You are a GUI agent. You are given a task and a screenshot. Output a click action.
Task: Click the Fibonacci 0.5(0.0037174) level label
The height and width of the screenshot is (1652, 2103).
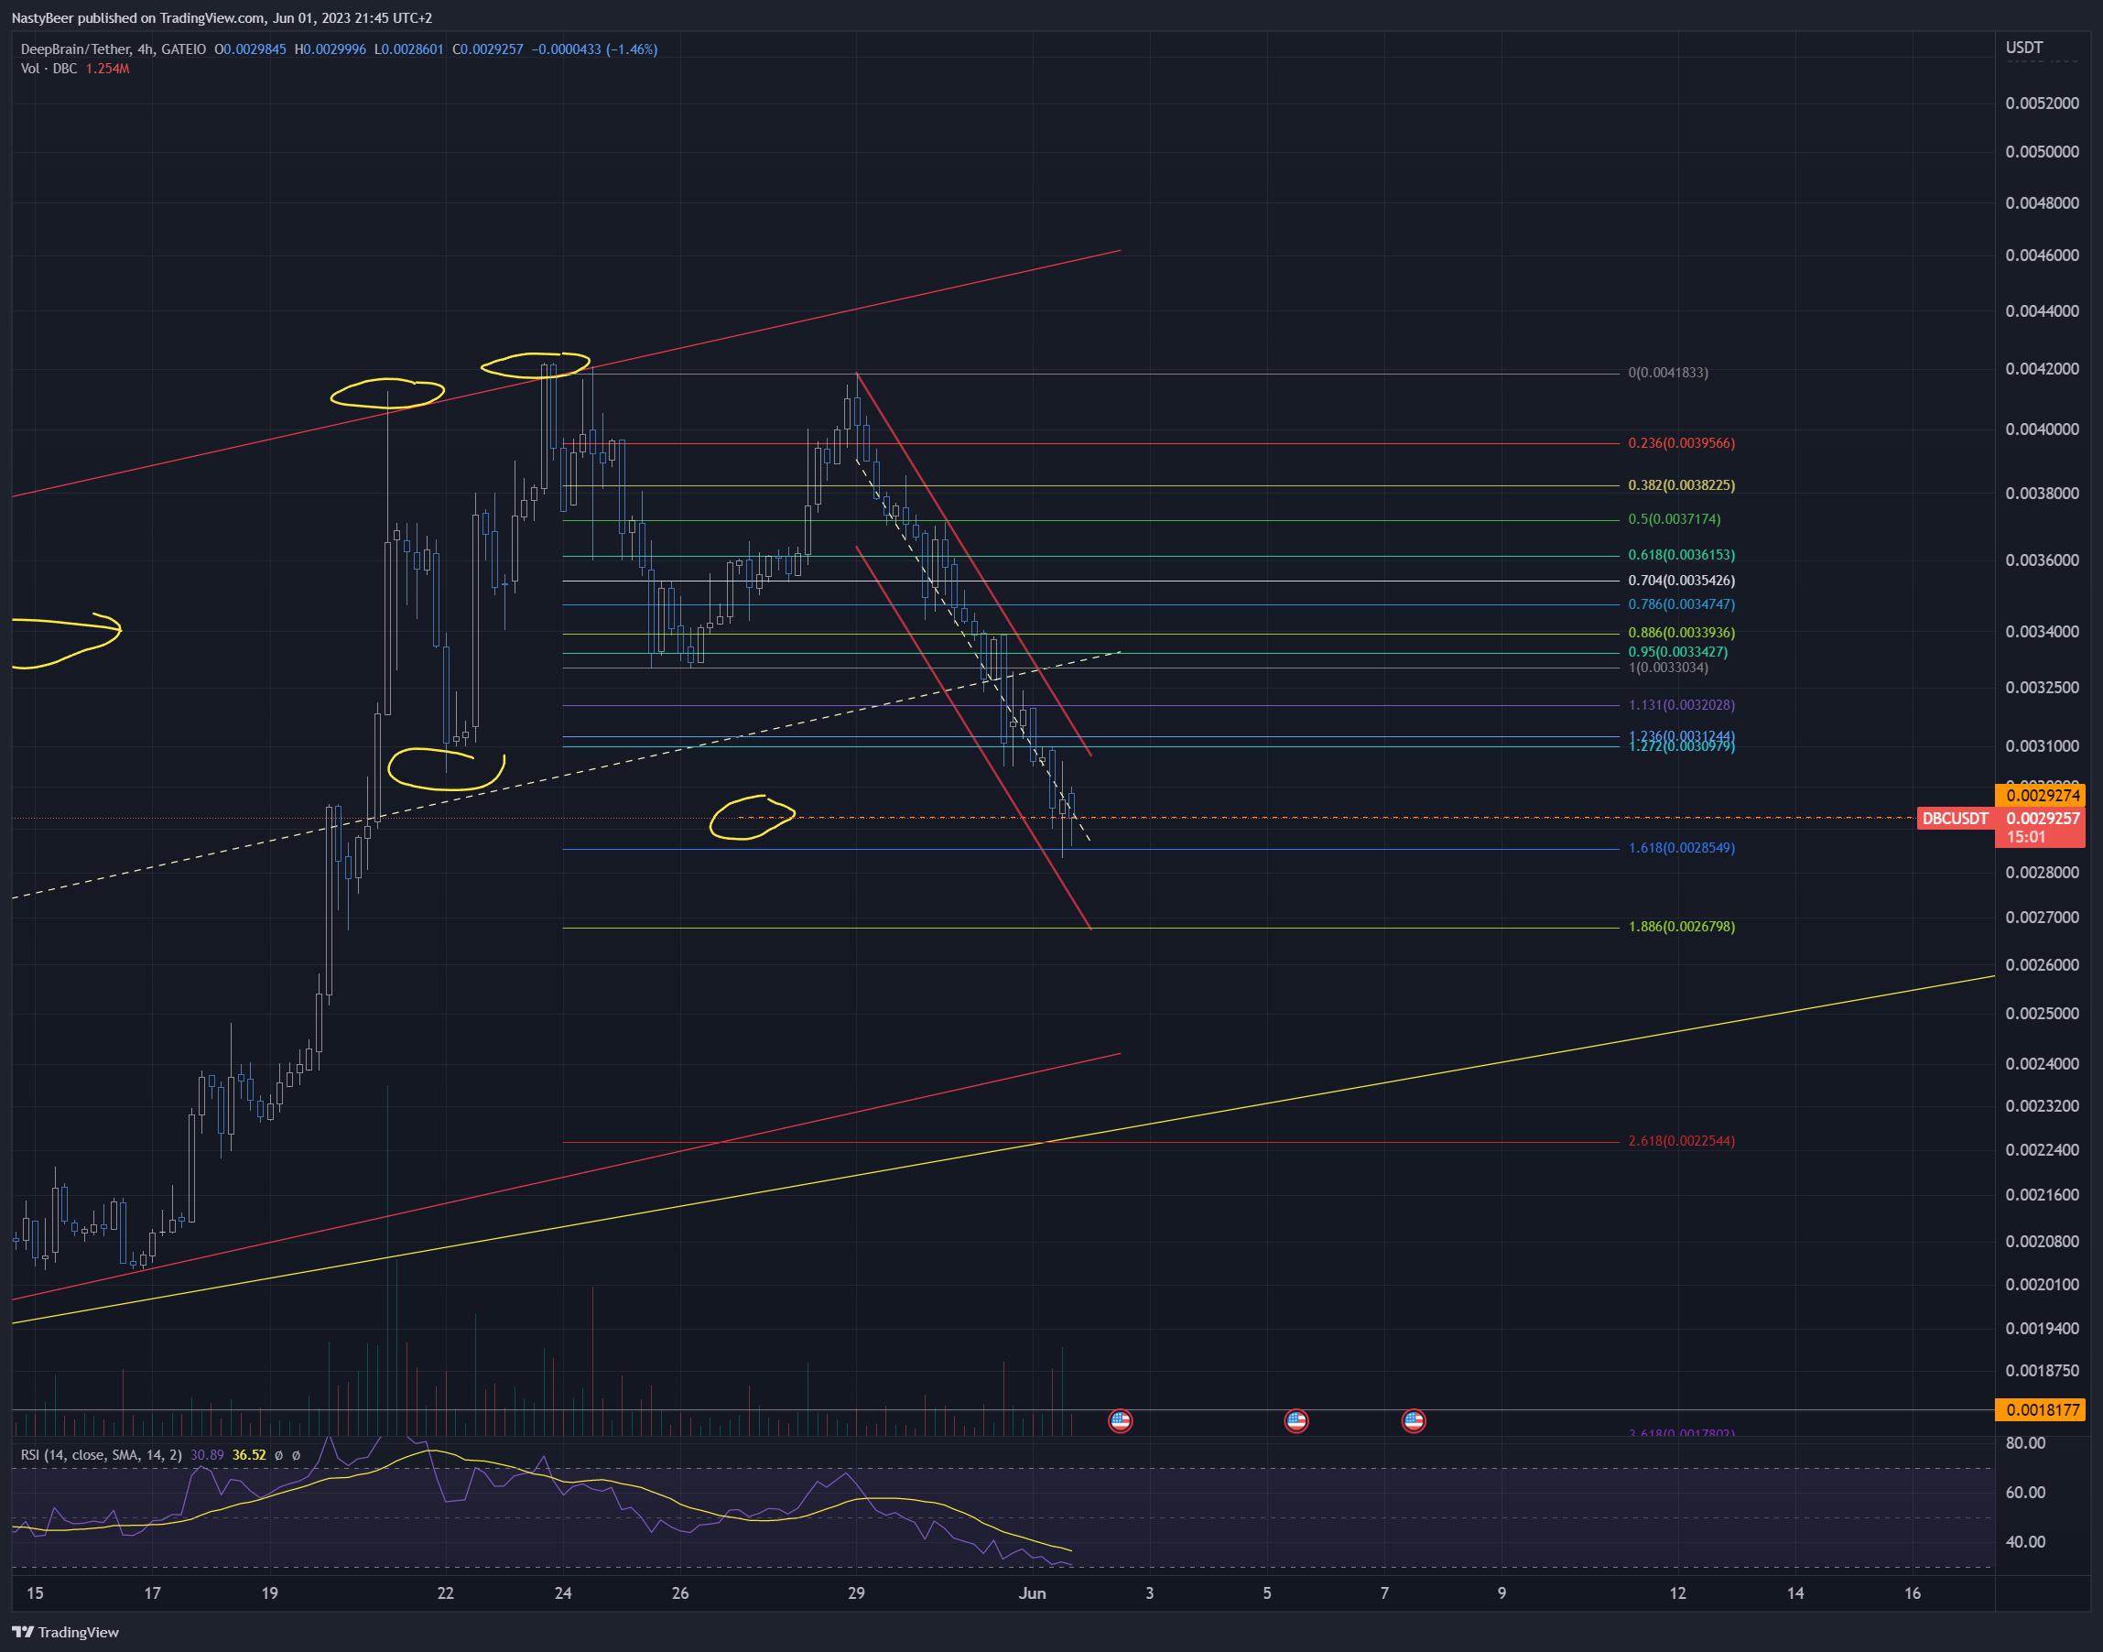point(1675,519)
